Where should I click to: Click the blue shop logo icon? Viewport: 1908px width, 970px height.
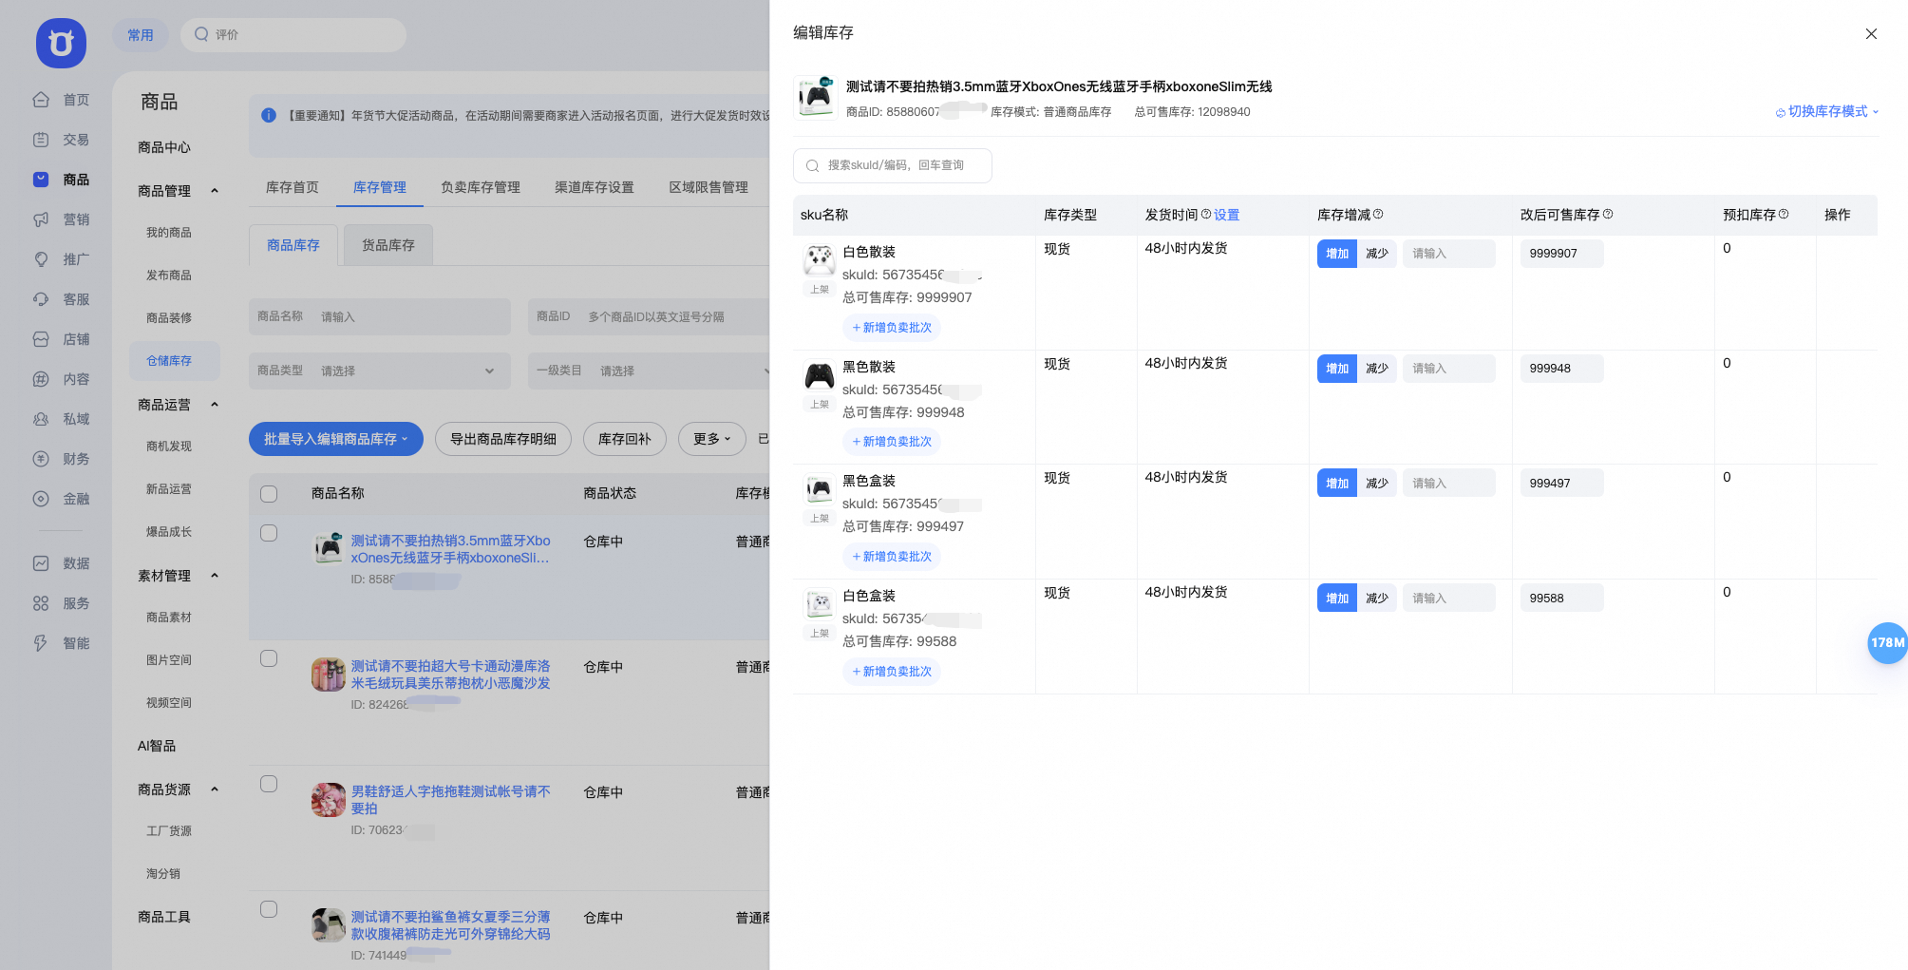pos(61,43)
